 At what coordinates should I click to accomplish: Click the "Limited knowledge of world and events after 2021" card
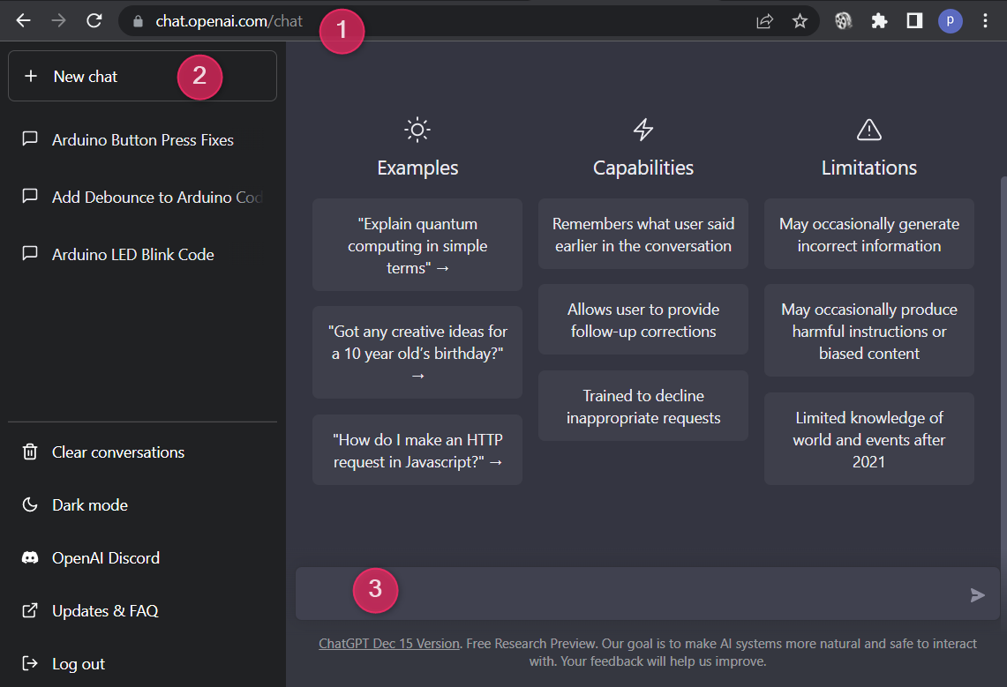869,439
